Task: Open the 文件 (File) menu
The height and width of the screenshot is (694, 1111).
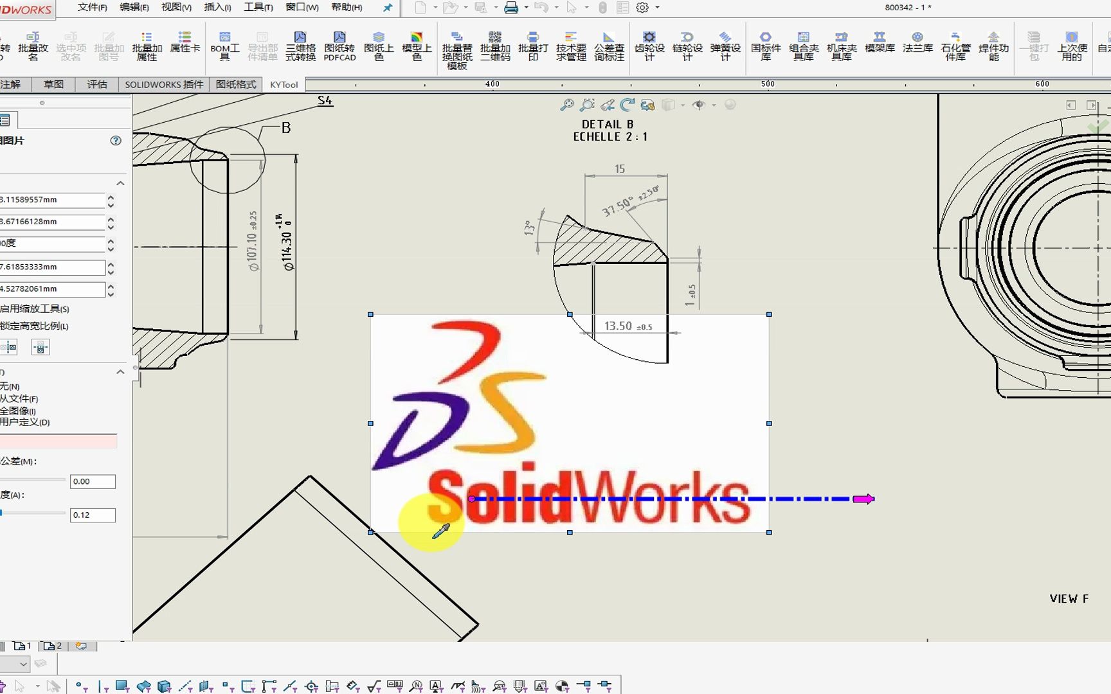Action: pos(92,7)
